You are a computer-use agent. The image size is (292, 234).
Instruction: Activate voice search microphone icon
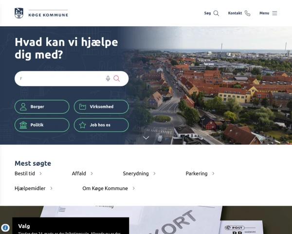click(108, 78)
